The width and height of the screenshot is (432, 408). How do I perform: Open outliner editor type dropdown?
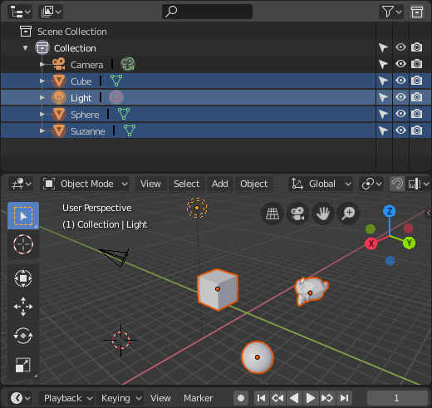(20, 12)
